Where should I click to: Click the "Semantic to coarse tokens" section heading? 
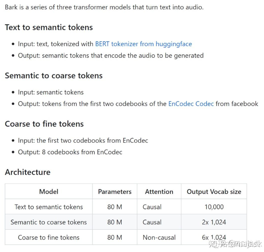click(54, 75)
